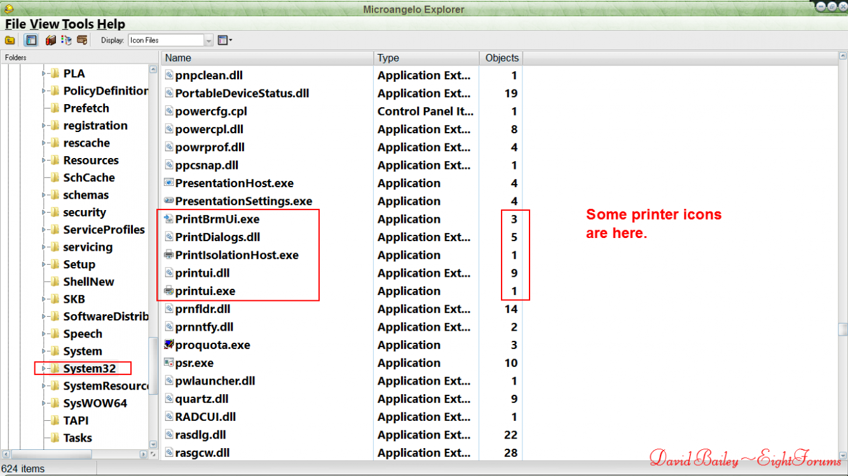Launch the Studio paint bucket toolbar icon
This screenshot has width=848, height=476.
coord(66,40)
